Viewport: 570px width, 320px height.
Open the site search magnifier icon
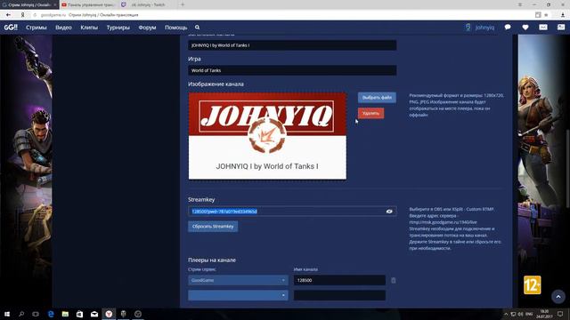[x=197, y=28]
